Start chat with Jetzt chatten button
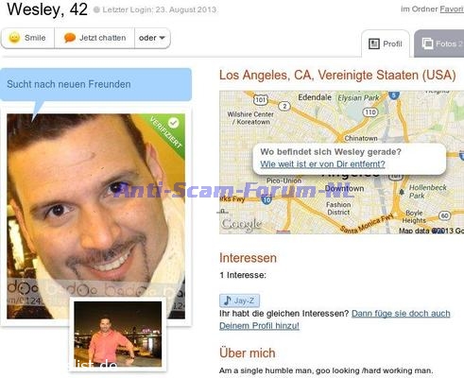The height and width of the screenshot is (378, 464). (95, 38)
